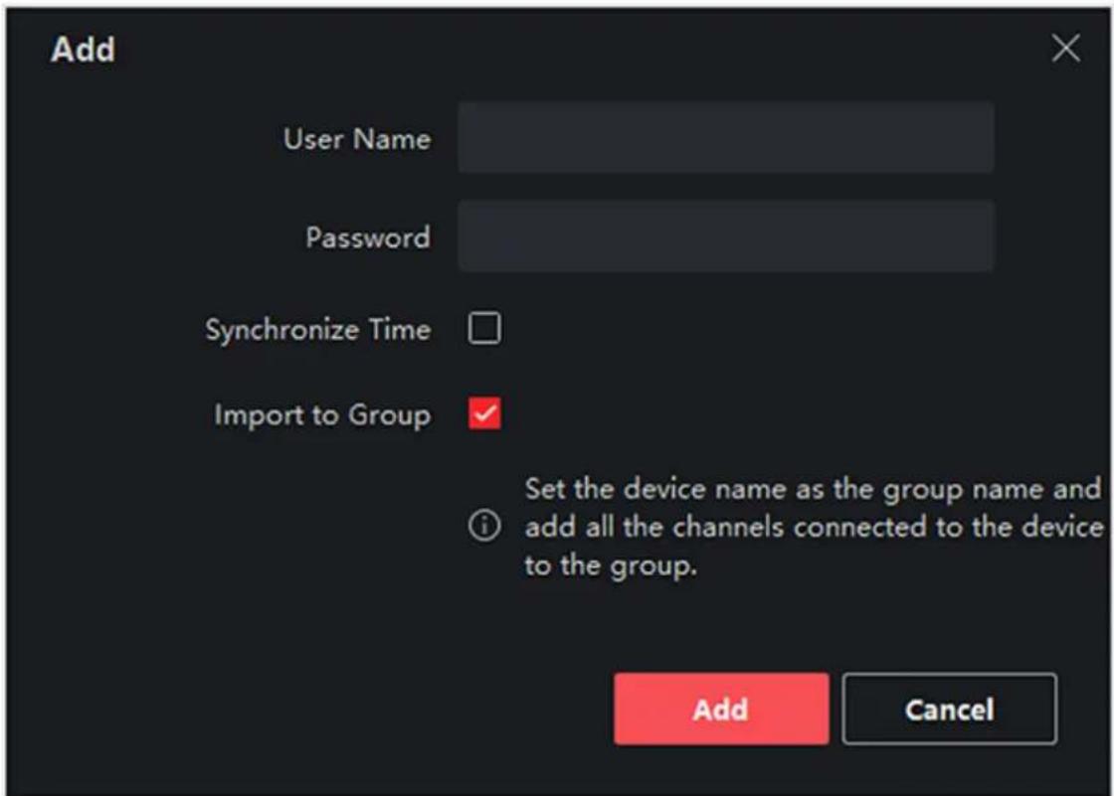Uncheck the Import to Group checkbox
The height and width of the screenshot is (796, 1114).
(x=484, y=413)
